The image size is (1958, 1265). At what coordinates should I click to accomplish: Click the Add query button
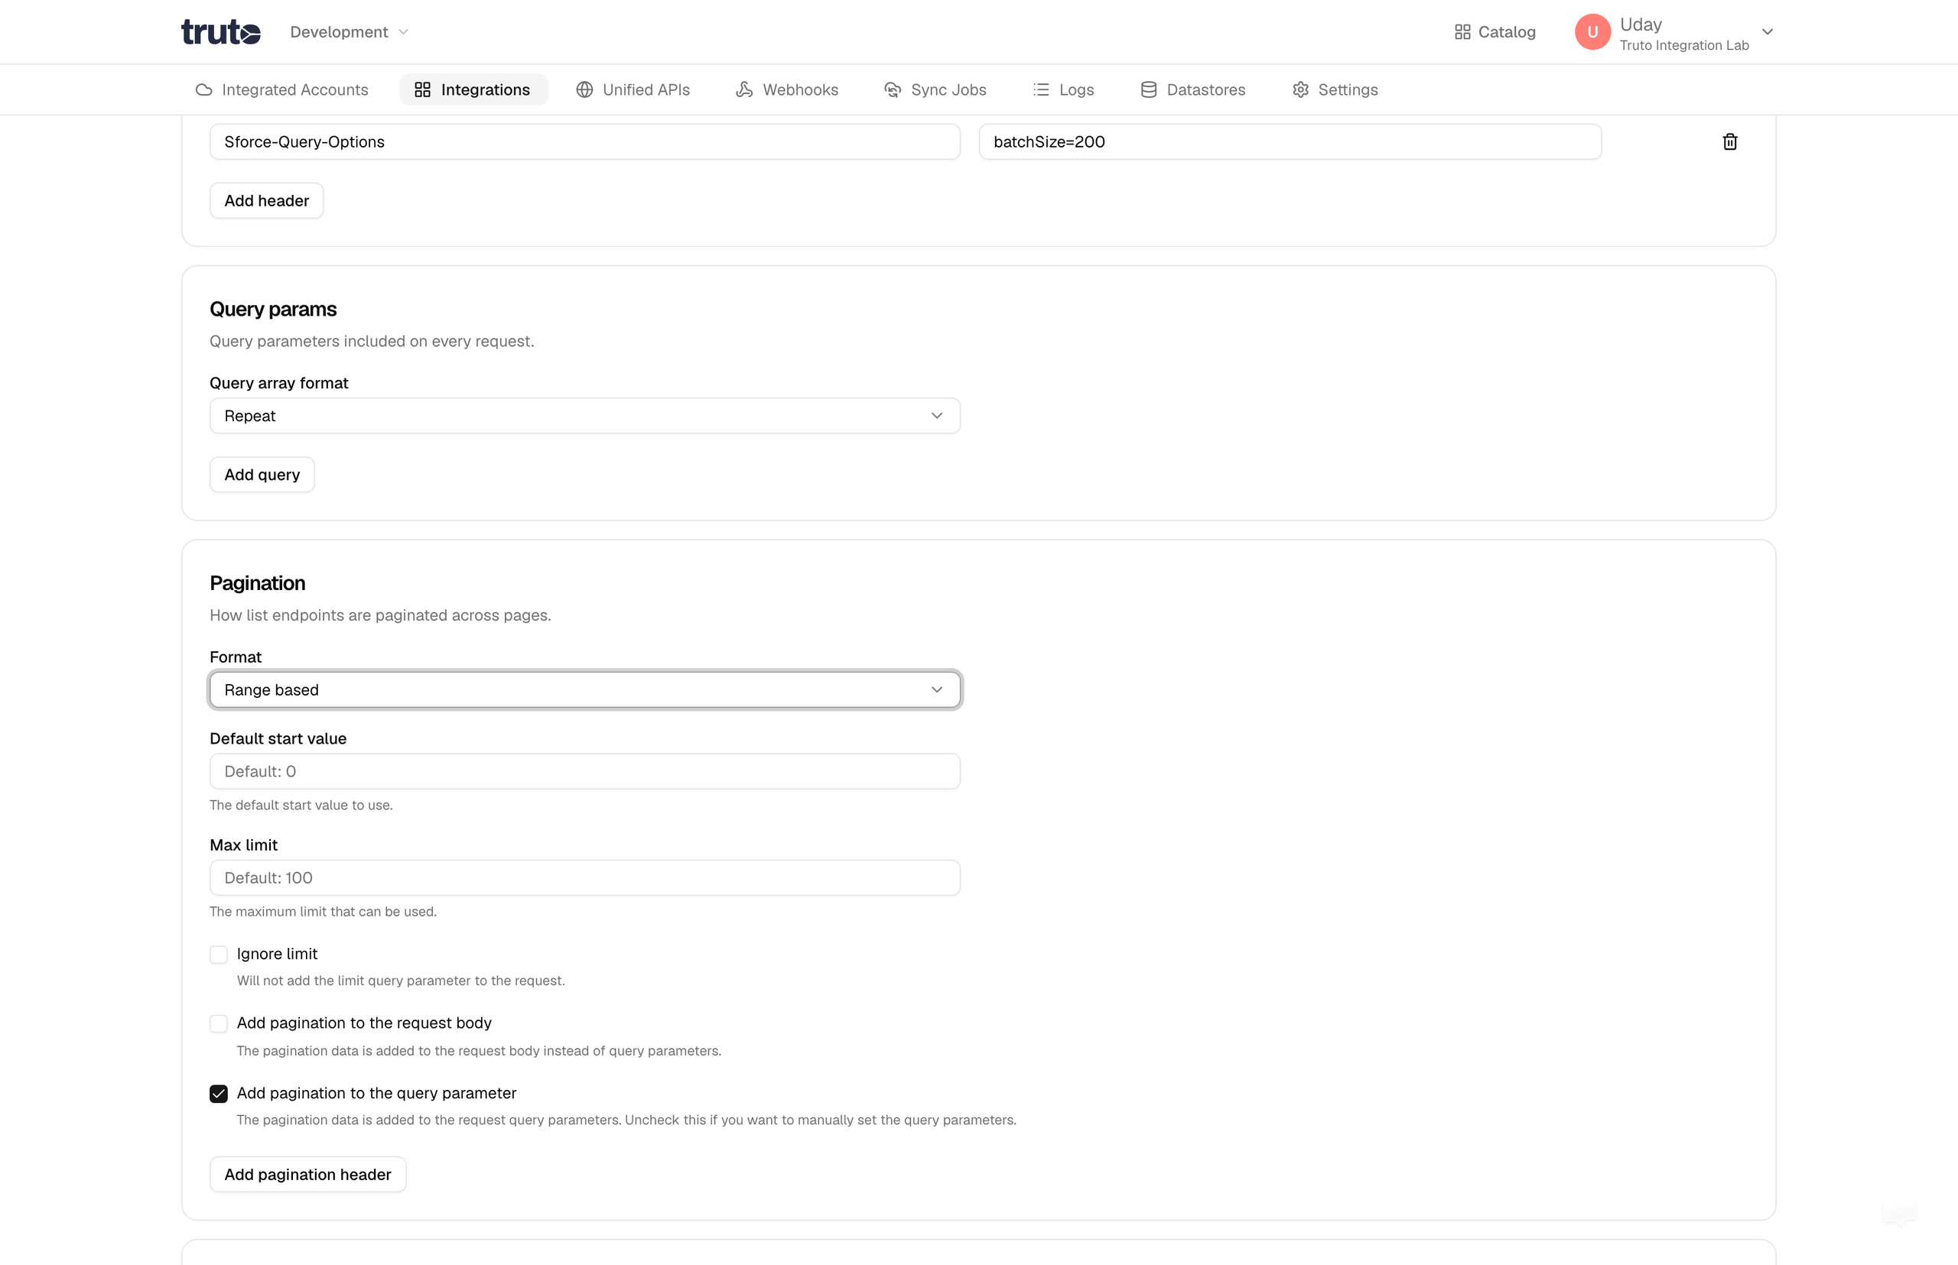pyautogui.click(x=262, y=475)
